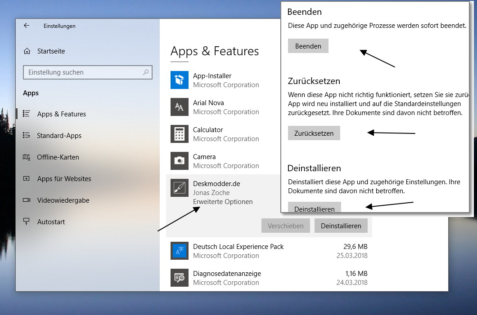This screenshot has width=477, height=315.
Task: Click the Deskmodder.de app icon
Action: (180, 188)
